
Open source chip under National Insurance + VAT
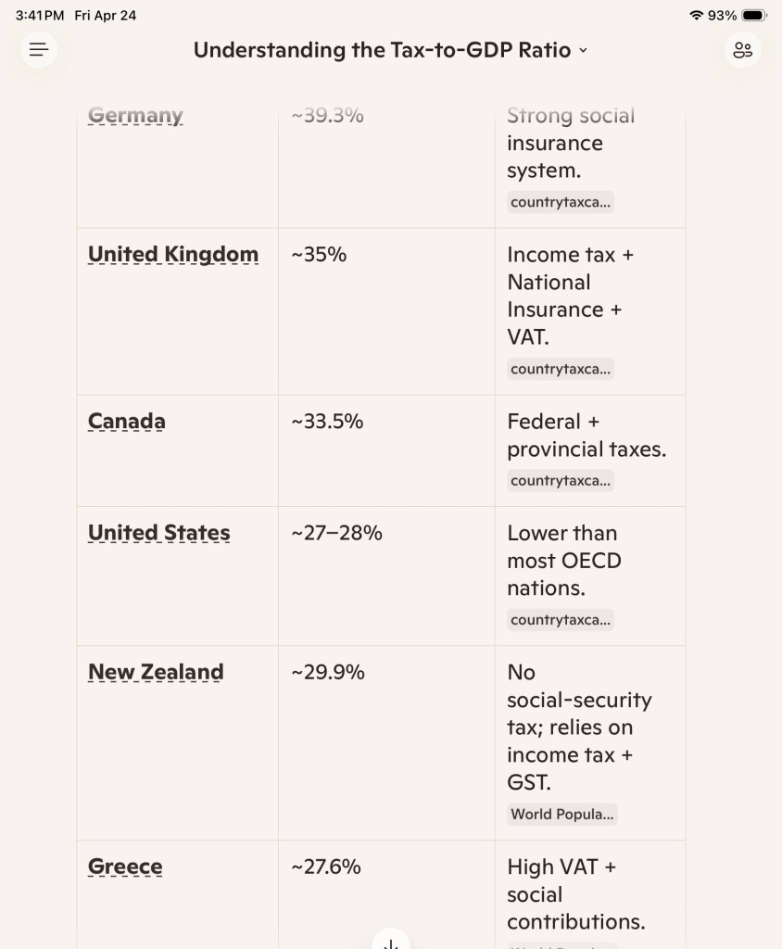pos(561,369)
